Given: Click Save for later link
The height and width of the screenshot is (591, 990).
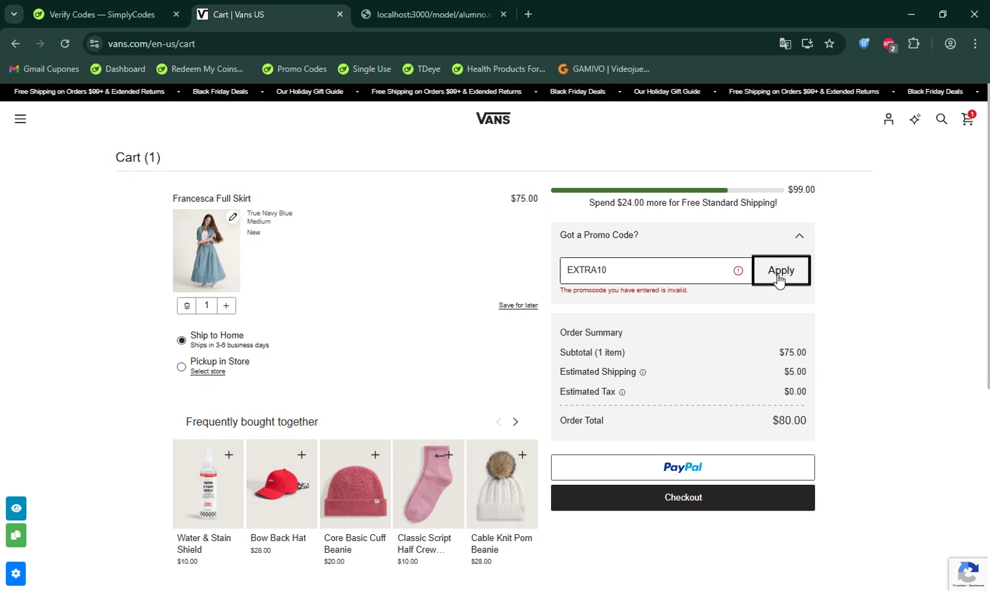Looking at the screenshot, I should pos(518,305).
